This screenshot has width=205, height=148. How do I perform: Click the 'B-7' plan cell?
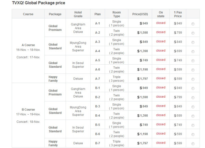point(97,143)
